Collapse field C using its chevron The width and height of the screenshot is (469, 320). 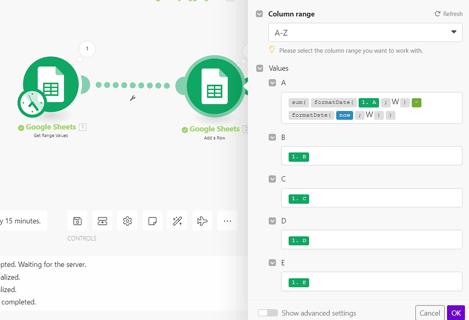[272, 179]
